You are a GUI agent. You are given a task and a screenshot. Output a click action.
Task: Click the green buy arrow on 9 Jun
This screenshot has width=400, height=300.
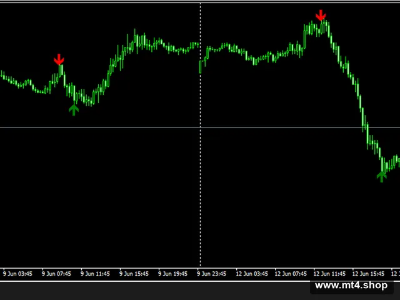pyautogui.click(x=74, y=110)
